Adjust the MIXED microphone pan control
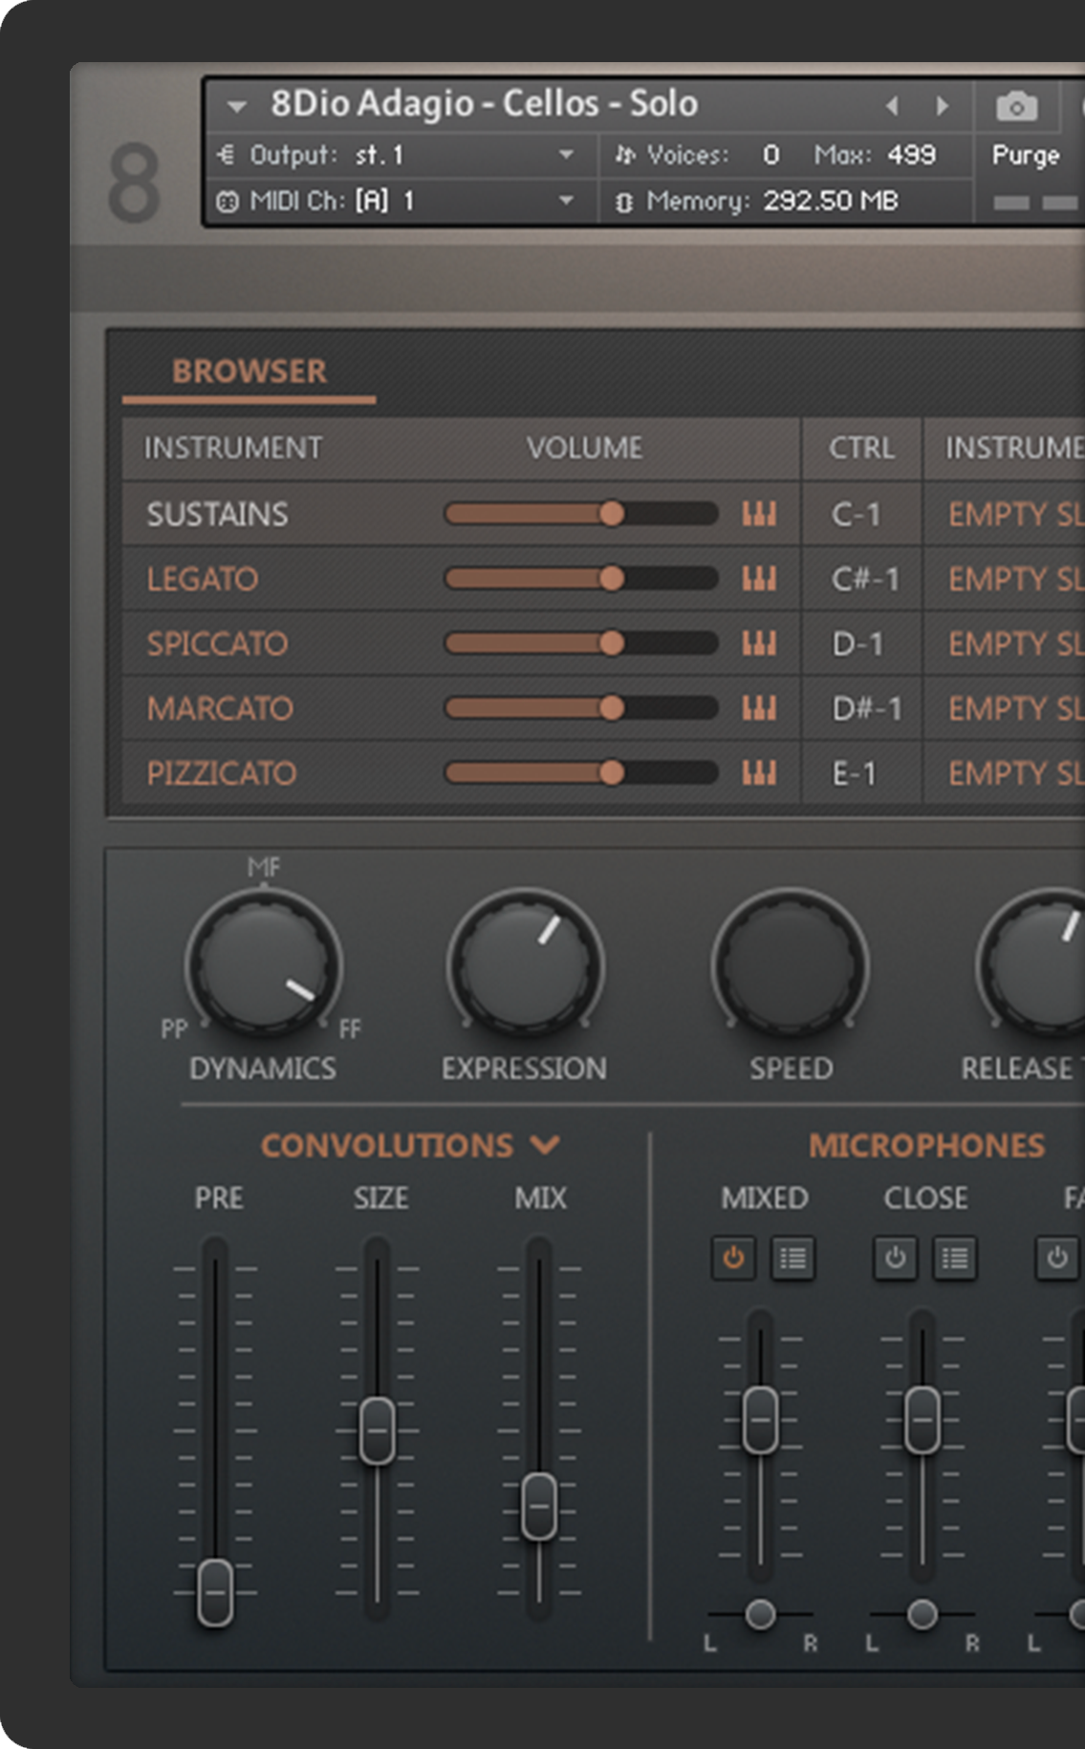 point(761,1614)
